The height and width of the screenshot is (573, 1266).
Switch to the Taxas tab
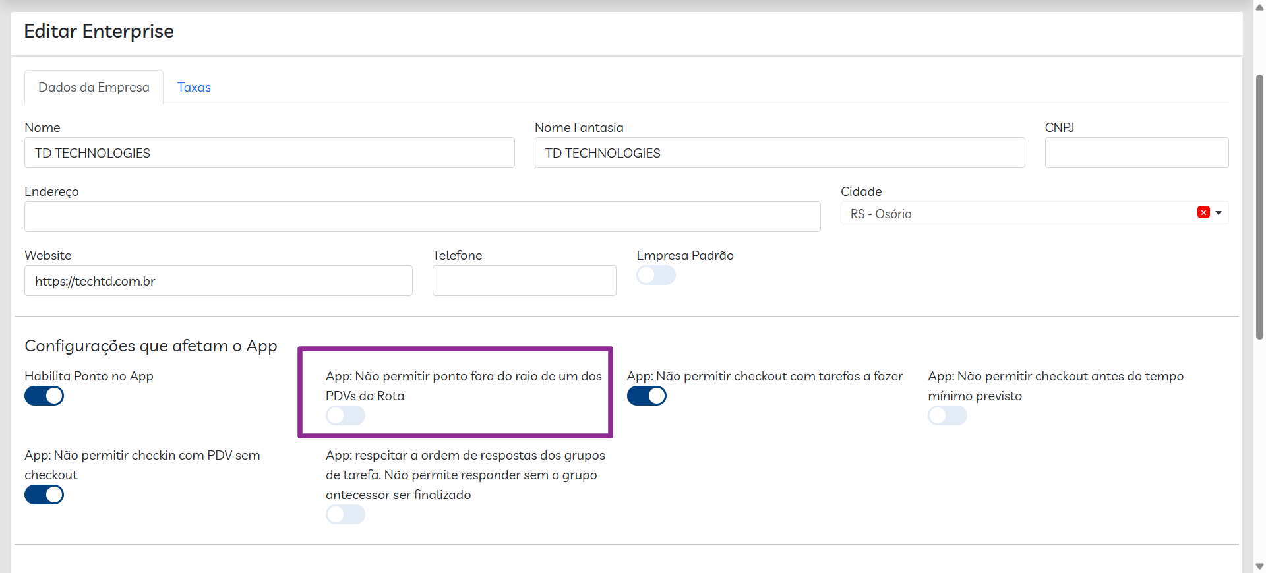194,88
